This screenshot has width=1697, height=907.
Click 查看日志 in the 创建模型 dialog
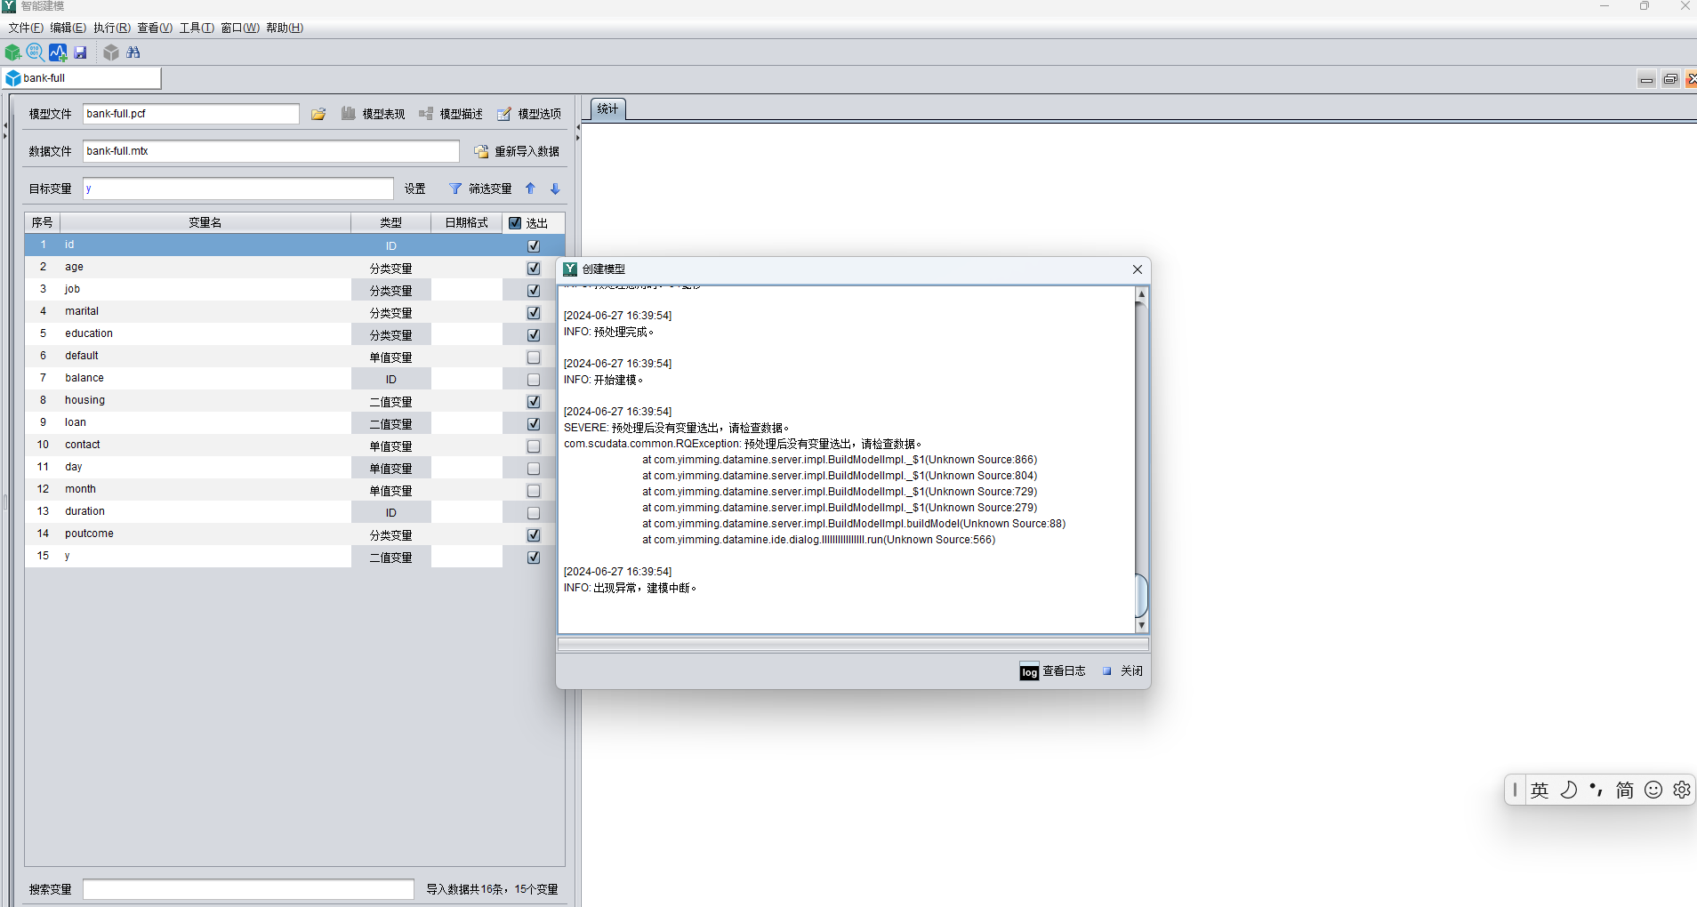(1053, 671)
